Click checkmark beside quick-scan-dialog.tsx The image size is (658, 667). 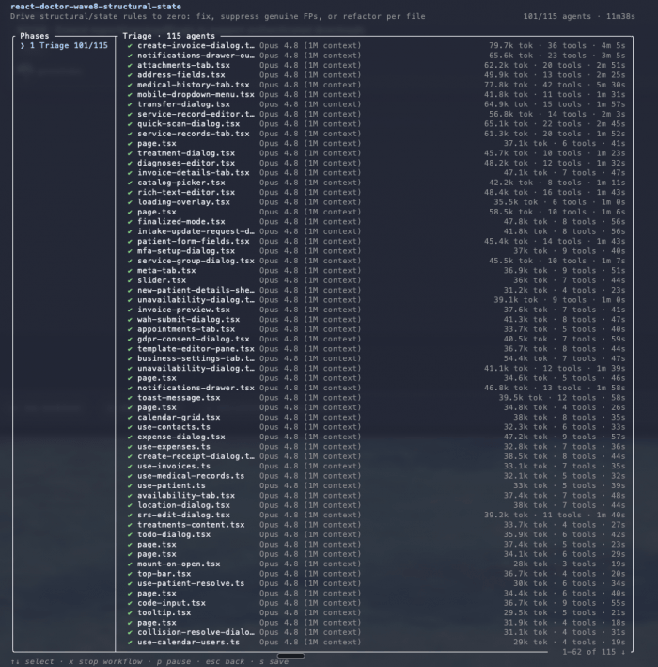(130, 124)
